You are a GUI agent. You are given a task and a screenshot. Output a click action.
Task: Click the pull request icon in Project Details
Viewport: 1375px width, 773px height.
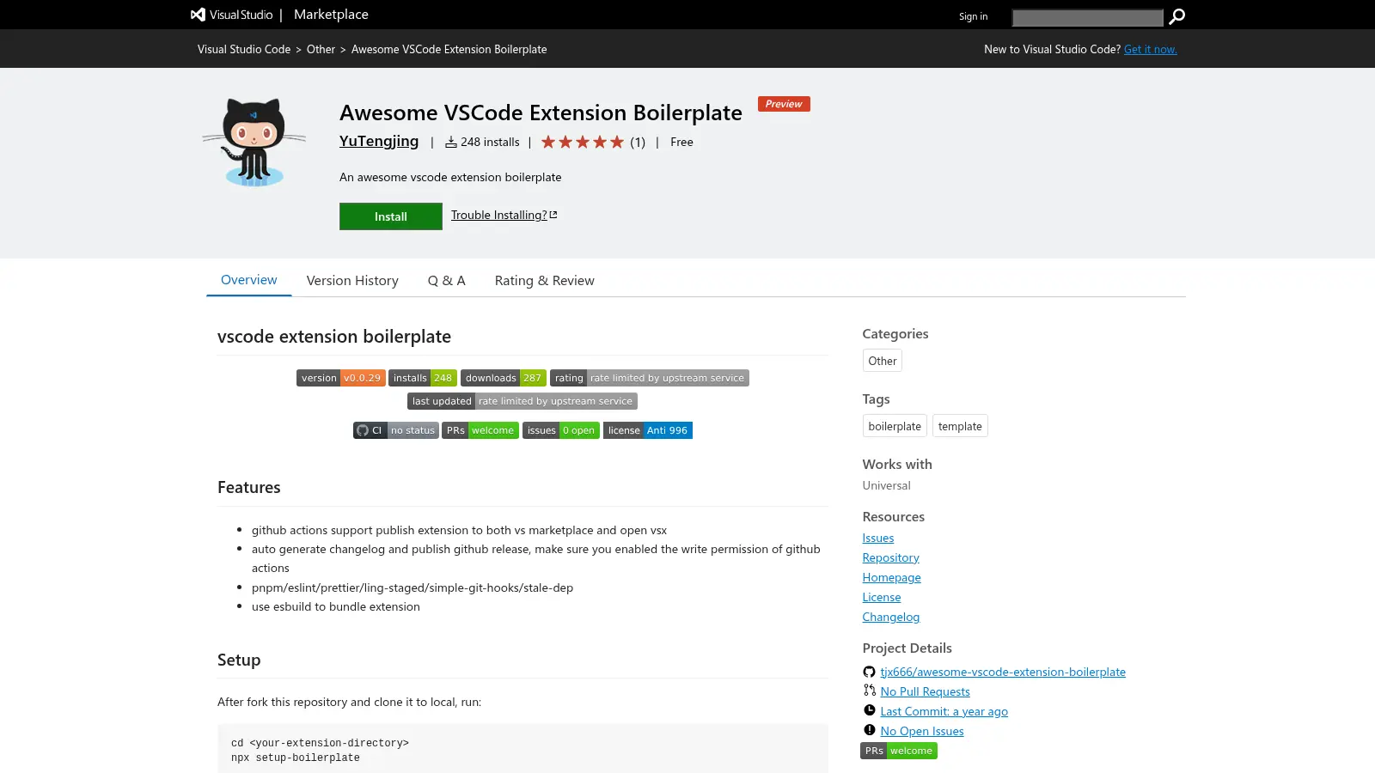pyautogui.click(x=869, y=691)
